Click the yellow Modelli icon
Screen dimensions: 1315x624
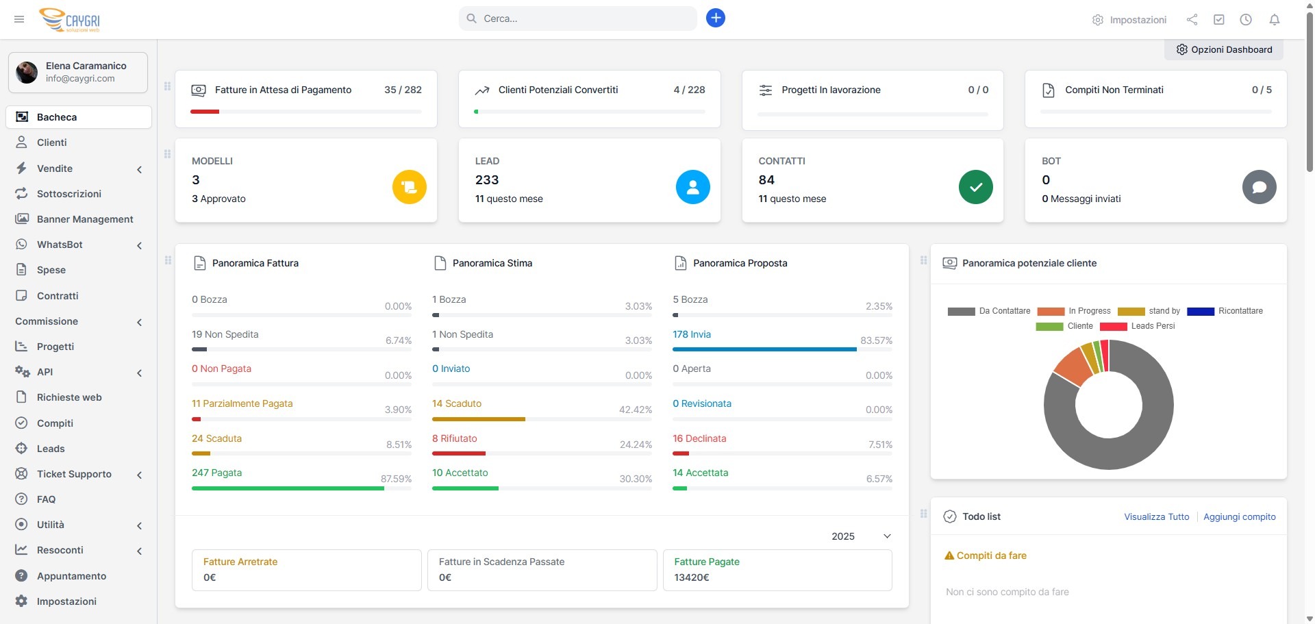point(409,187)
